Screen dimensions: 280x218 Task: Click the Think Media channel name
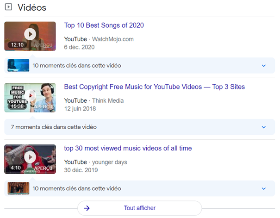(108, 101)
